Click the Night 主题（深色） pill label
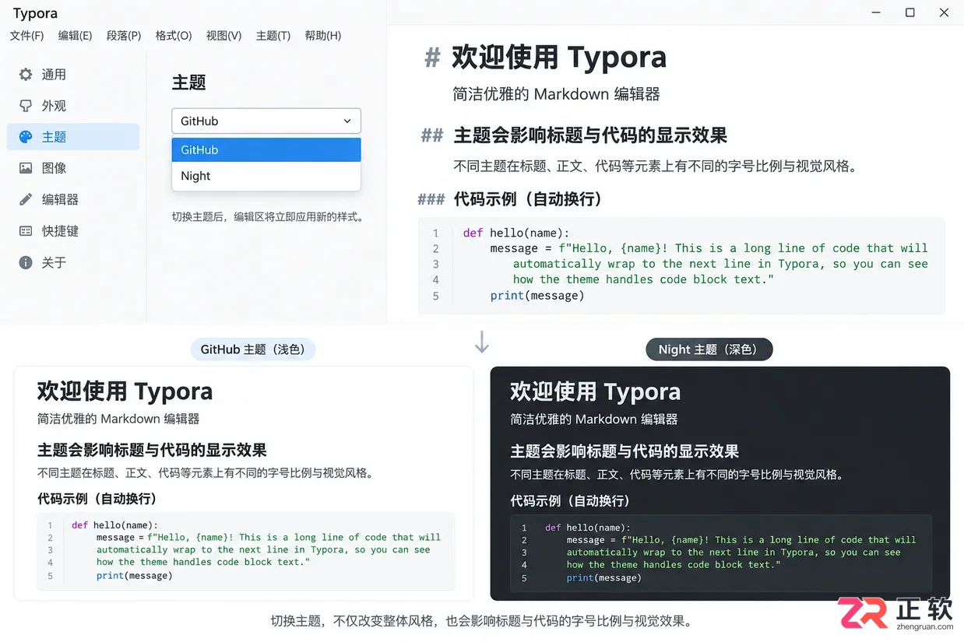Screen dimensions: 964x642 coord(709,349)
